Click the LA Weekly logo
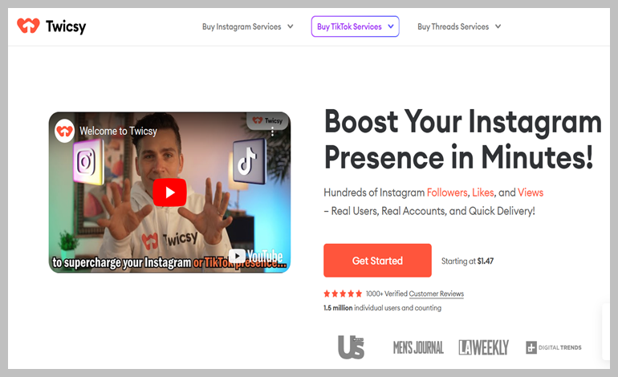This screenshot has height=377, width=618. (x=484, y=347)
